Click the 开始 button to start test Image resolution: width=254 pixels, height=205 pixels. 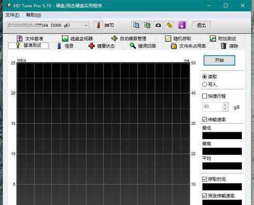coord(219,60)
